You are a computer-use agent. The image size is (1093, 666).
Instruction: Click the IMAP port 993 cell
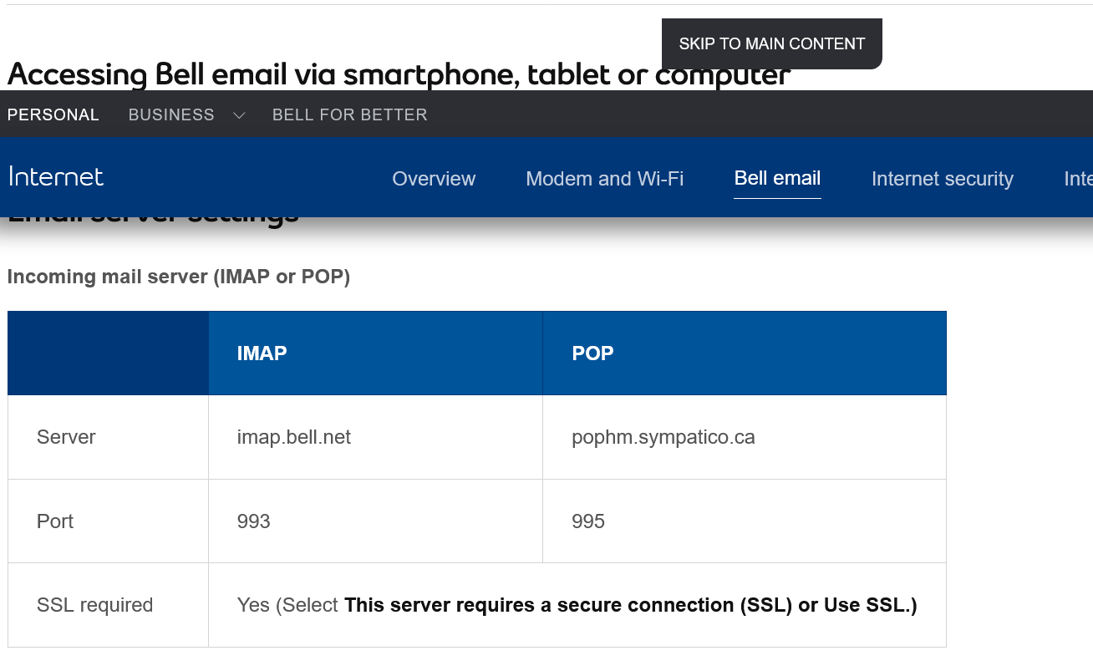(x=253, y=521)
